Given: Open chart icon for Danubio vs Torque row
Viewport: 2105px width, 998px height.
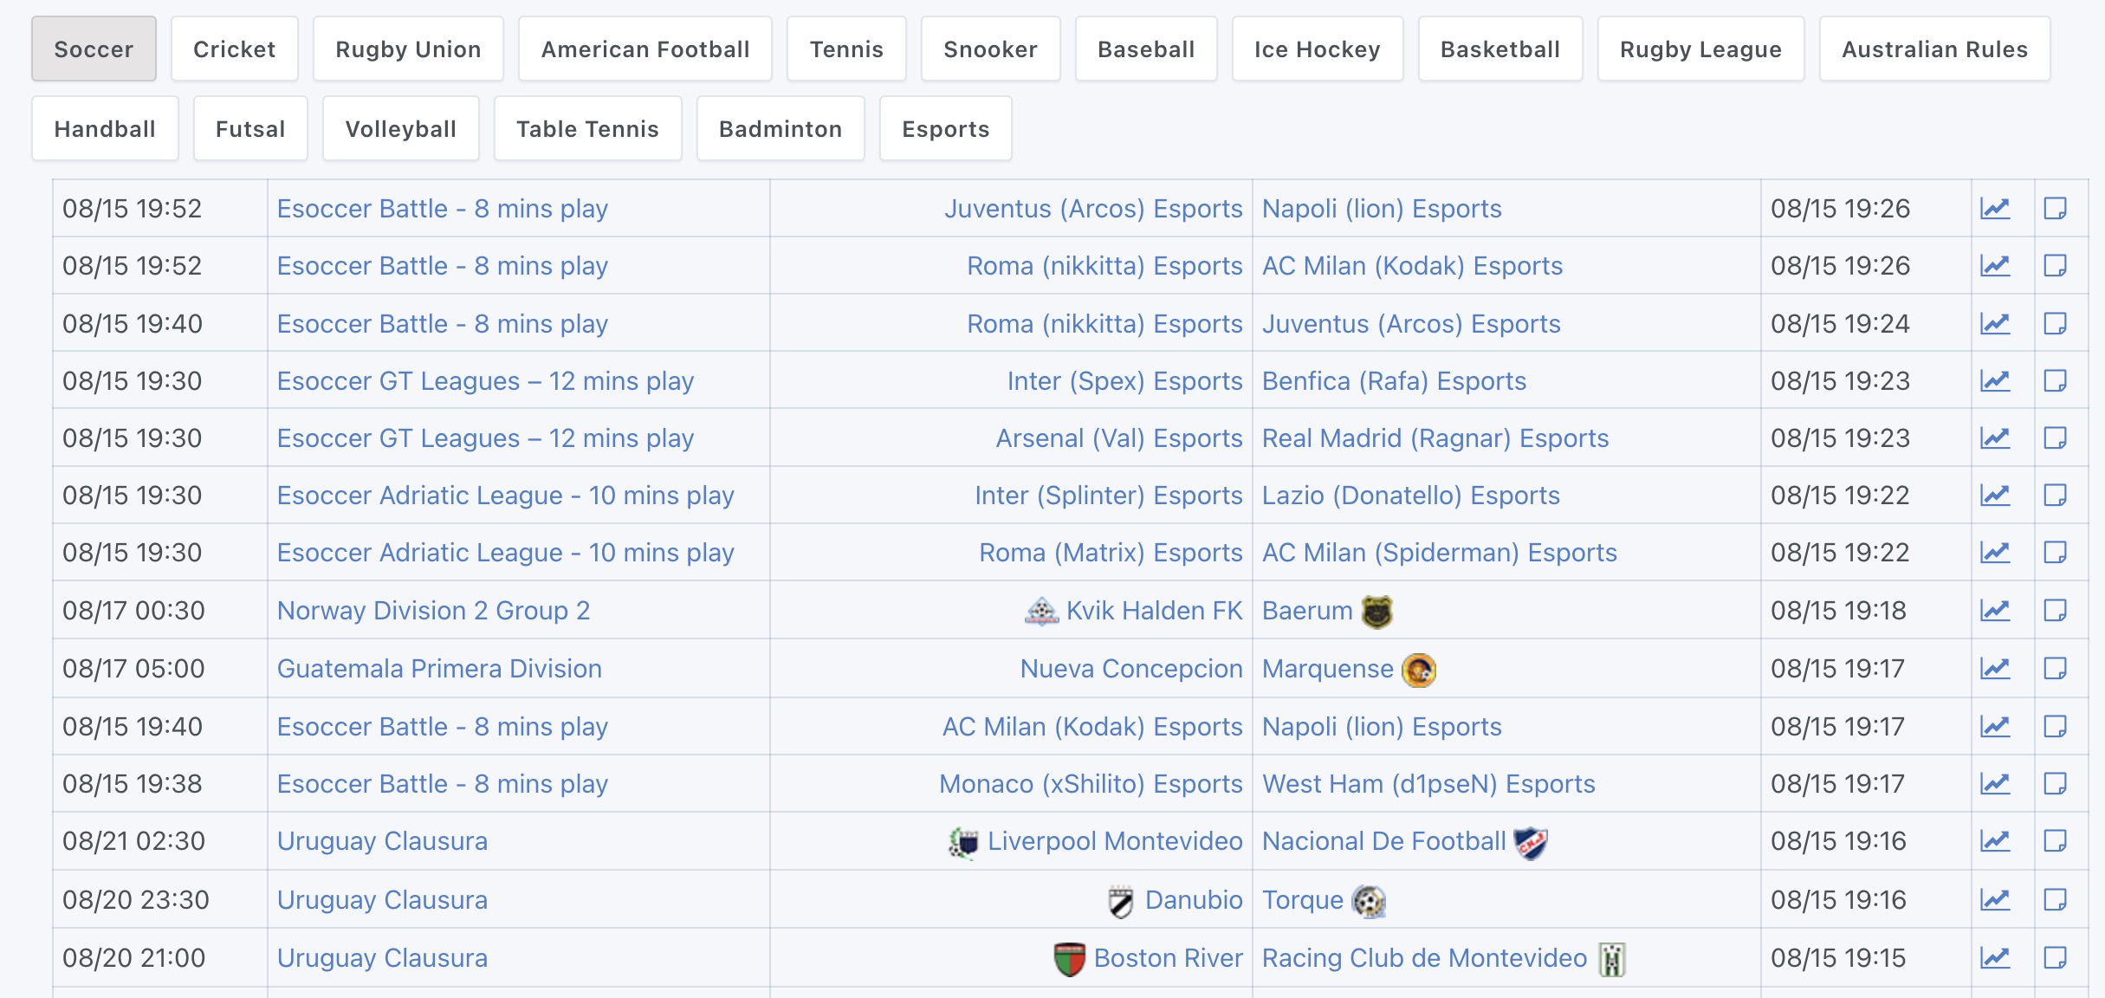Looking at the screenshot, I should tap(1995, 900).
